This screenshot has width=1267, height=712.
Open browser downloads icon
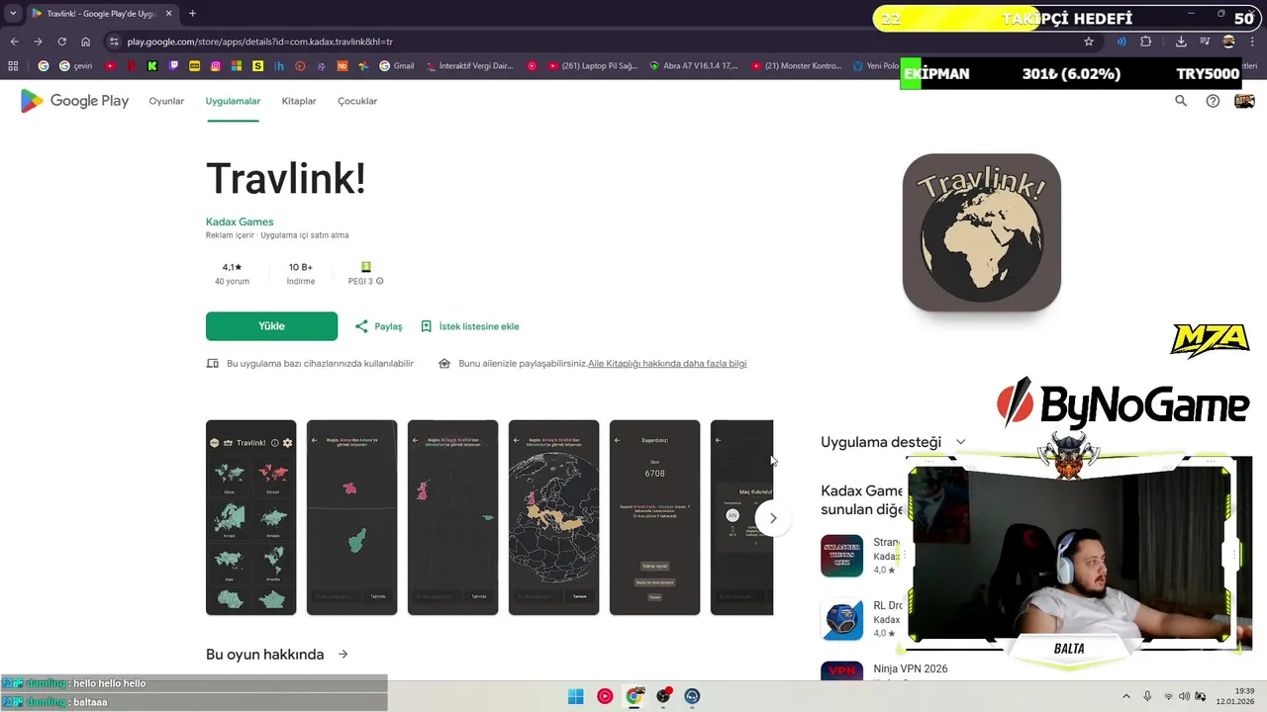point(1181,42)
